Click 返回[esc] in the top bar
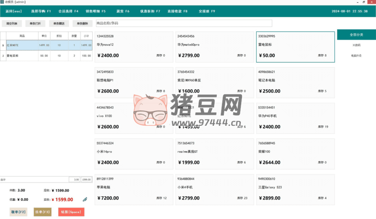This screenshot has height=219, width=376. [14, 11]
